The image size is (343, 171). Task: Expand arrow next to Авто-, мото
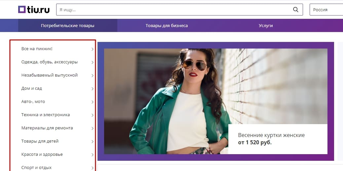[93, 102]
